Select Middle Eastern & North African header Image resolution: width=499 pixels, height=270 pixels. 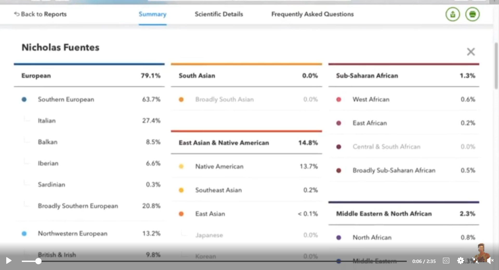tap(404, 214)
